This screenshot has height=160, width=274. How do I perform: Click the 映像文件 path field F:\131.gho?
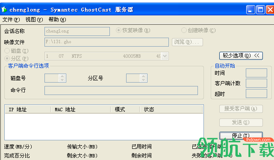point(106,42)
